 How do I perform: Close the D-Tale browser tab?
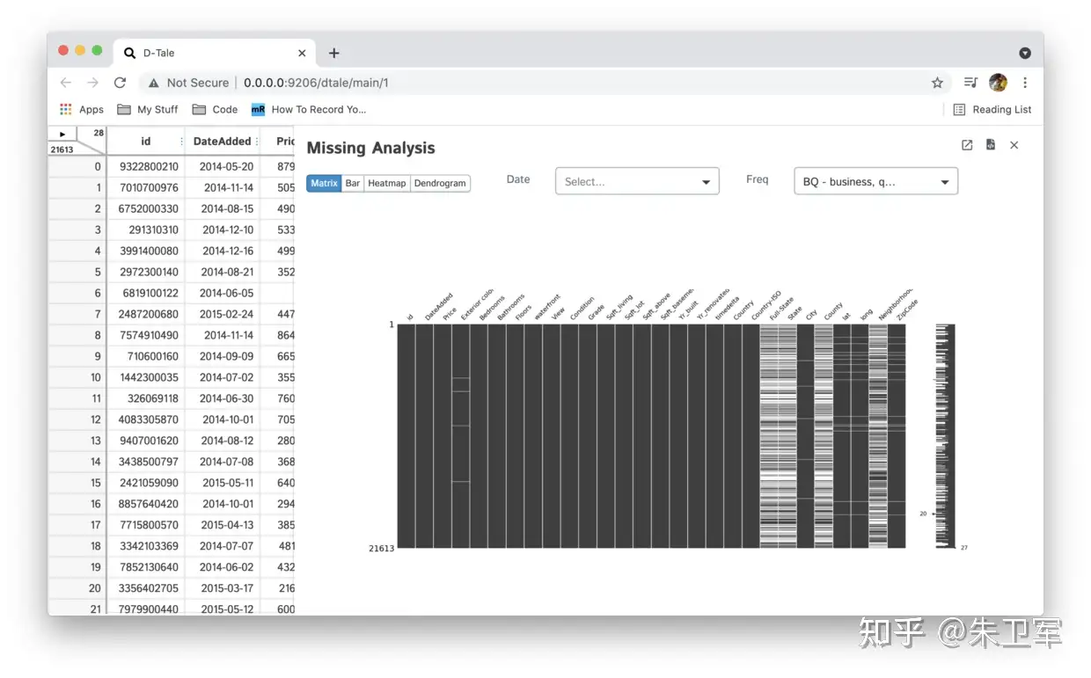point(302,53)
